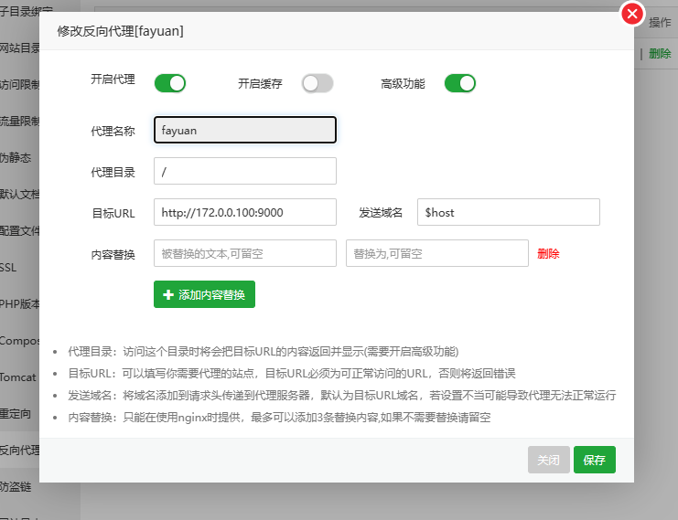Click the 目标URL input field
This screenshot has width=678, height=520.
point(245,212)
